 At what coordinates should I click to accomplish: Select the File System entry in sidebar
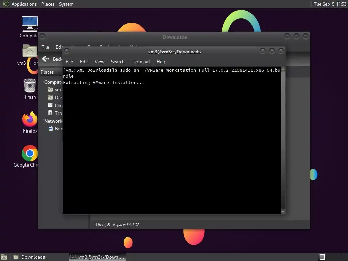55,105
